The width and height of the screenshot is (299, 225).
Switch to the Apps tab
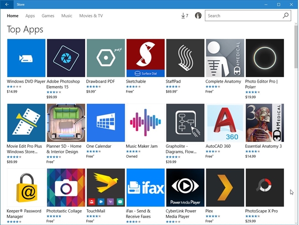(x=30, y=16)
